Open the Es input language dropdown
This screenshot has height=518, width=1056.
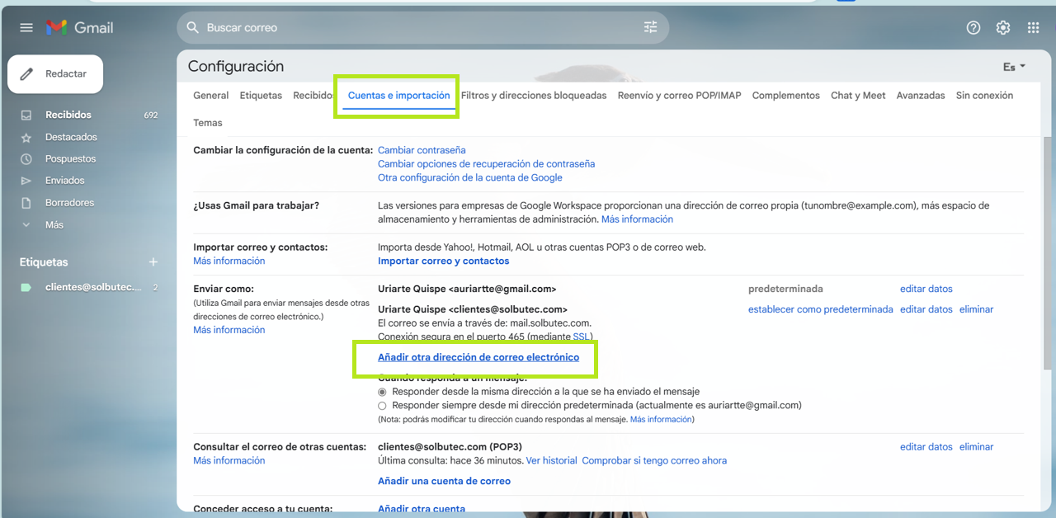click(x=1014, y=67)
